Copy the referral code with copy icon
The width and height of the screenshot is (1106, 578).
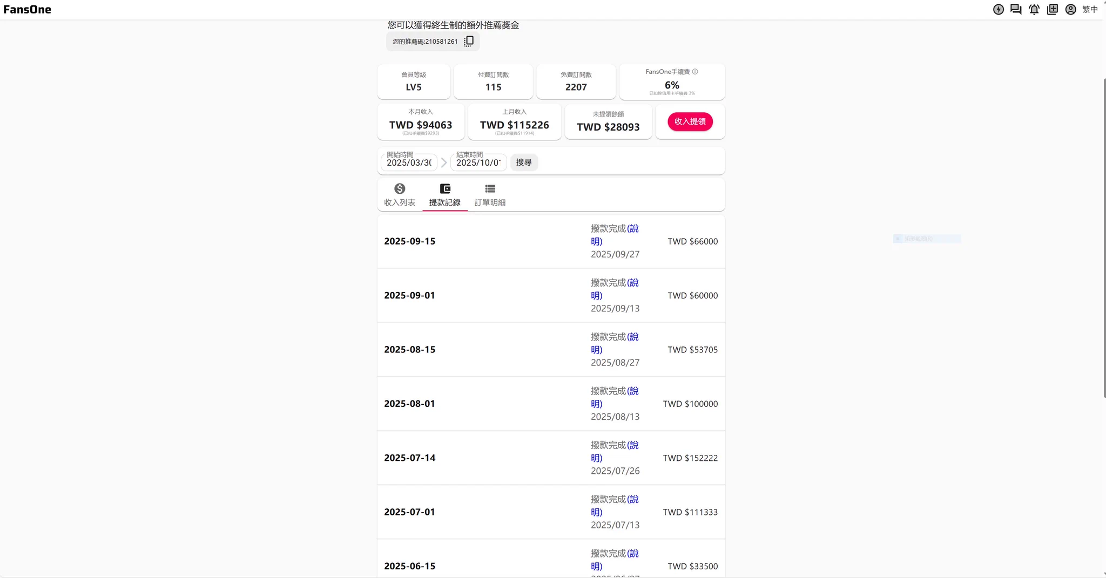coord(469,42)
